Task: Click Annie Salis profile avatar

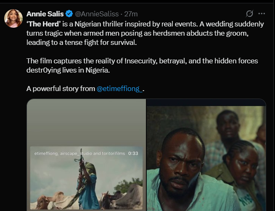Action: pyautogui.click(x=13, y=19)
